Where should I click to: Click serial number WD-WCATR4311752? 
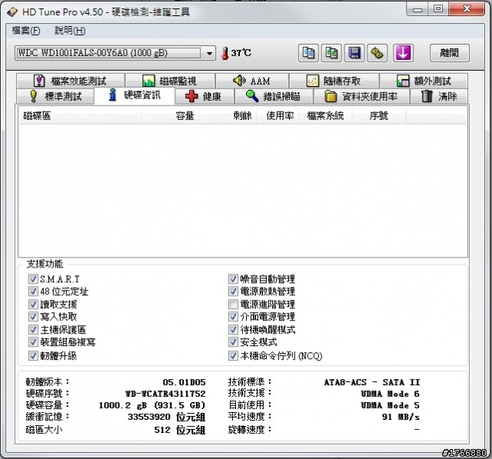tap(165, 394)
